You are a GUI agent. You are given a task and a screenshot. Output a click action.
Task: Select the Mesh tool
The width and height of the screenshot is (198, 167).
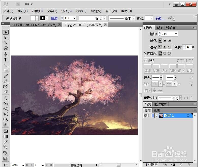coord(6,131)
